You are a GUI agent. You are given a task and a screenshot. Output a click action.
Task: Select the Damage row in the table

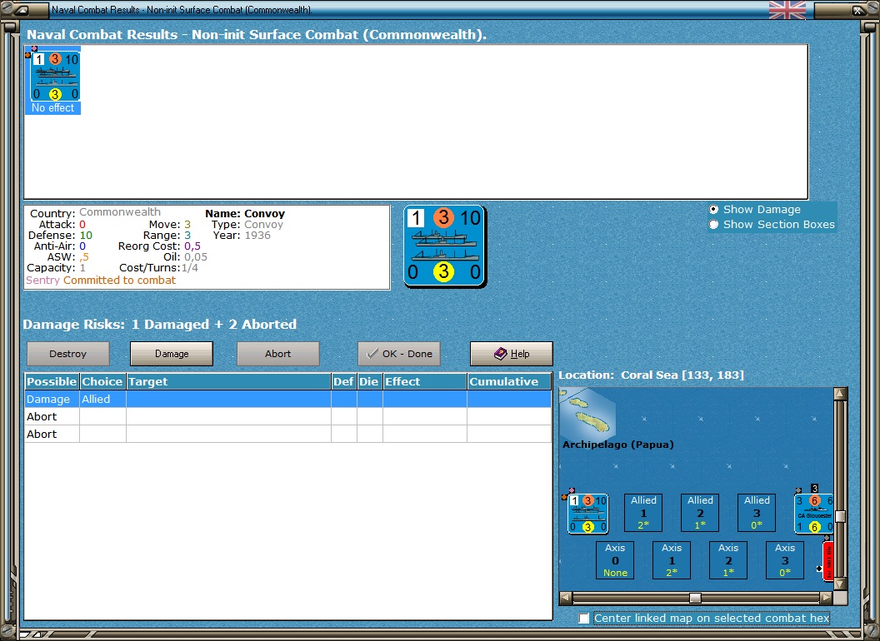287,400
